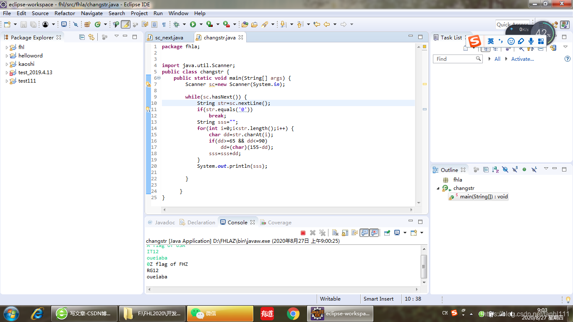573x322 pixels.
Task: Click the Task List help icon
Action: click(567, 59)
